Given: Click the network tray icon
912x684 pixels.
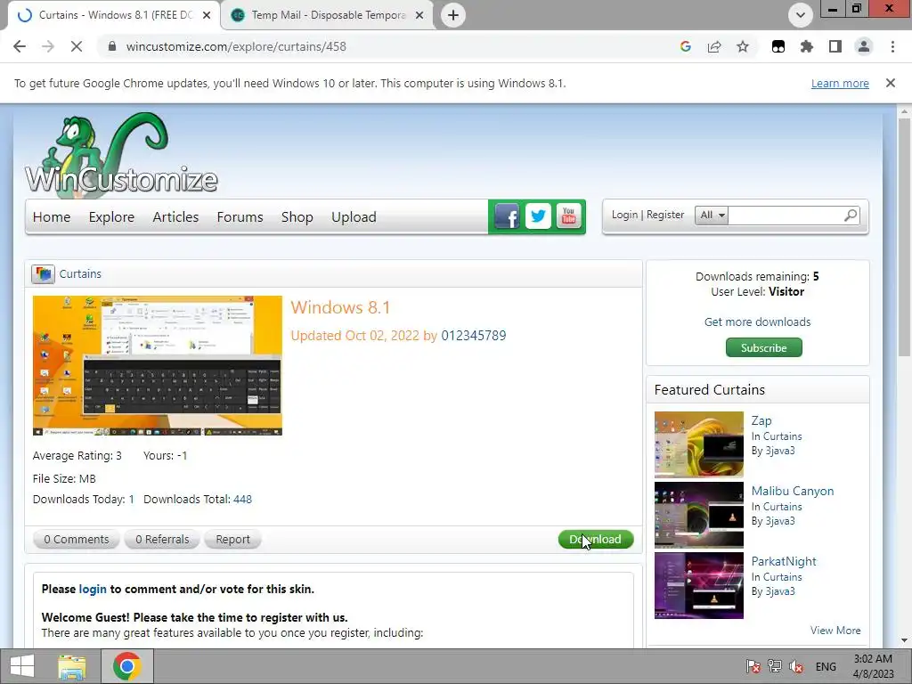Looking at the screenshot, I should (x=775, y=666).
